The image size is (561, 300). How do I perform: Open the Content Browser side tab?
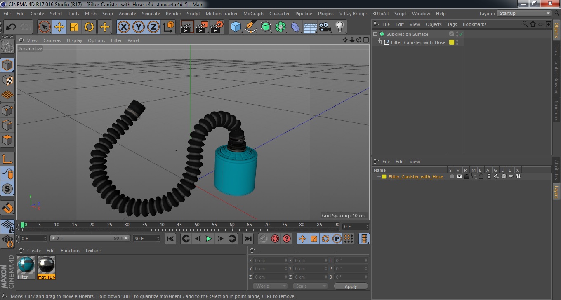[556, 77]
